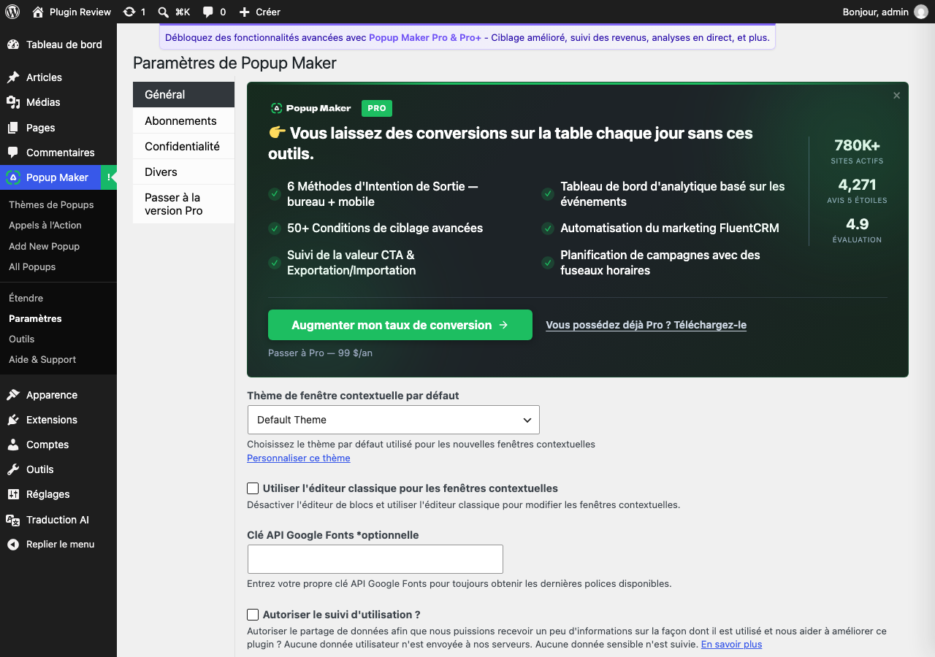
Task: Click the Replier le menu arrow icon
Action: [13, 545]
